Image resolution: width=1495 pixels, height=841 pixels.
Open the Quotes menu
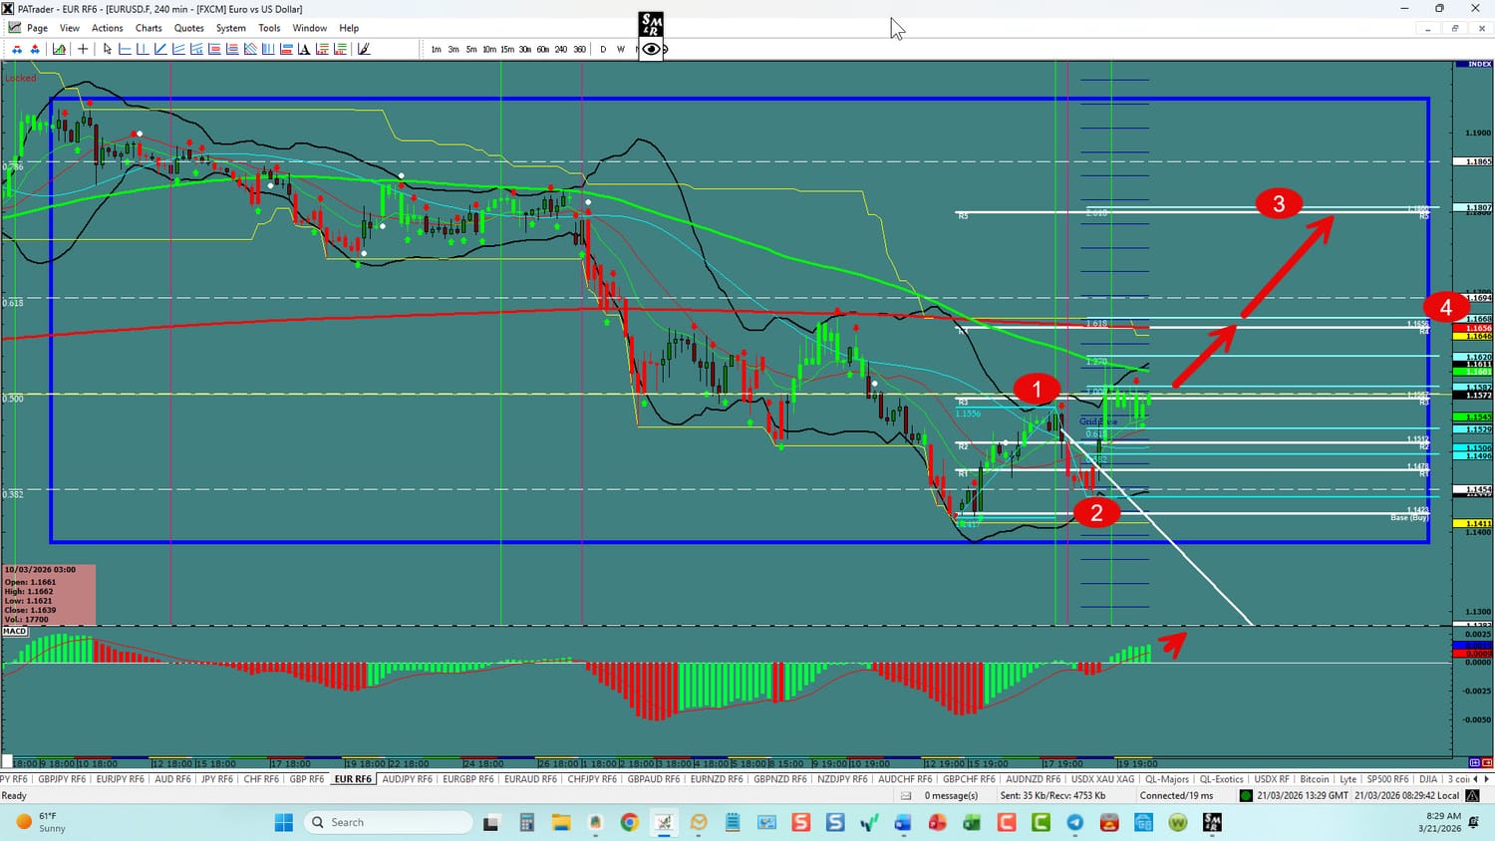pos(189,28)
